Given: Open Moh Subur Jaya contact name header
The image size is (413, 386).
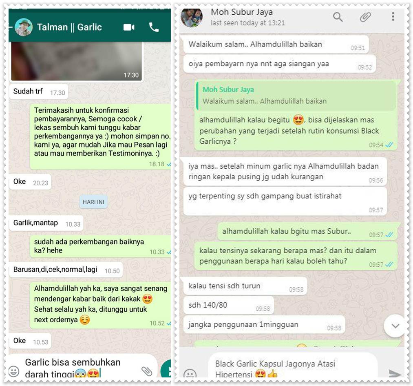Looking at the screenshot, I should tap(242, 12).
